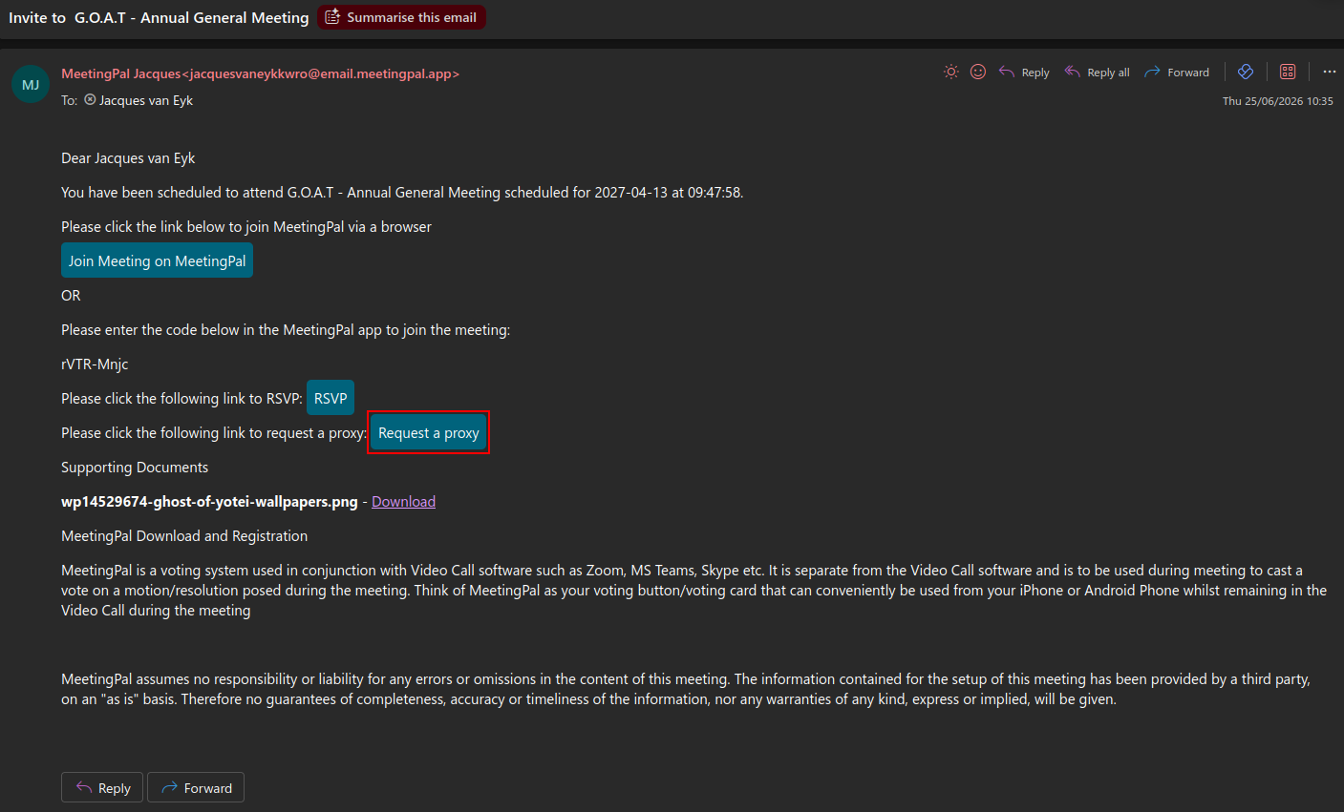Open the MeetingPal Jacques sender contact
Viewport: 1344px width, 812px height.
(261, 73)
